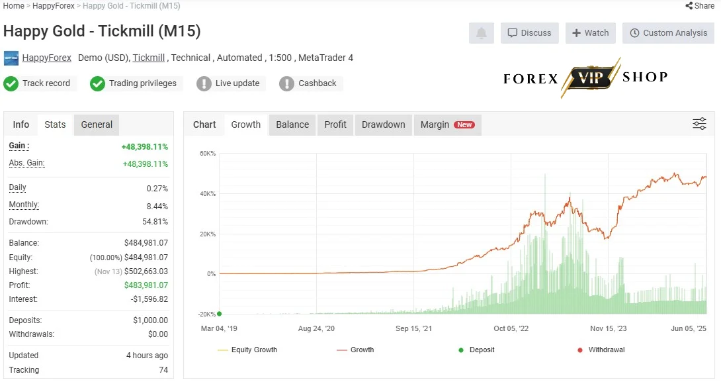Open the HappyForex profile link
The width and height of the screenshot is (721, 384).
pos(46,58)
